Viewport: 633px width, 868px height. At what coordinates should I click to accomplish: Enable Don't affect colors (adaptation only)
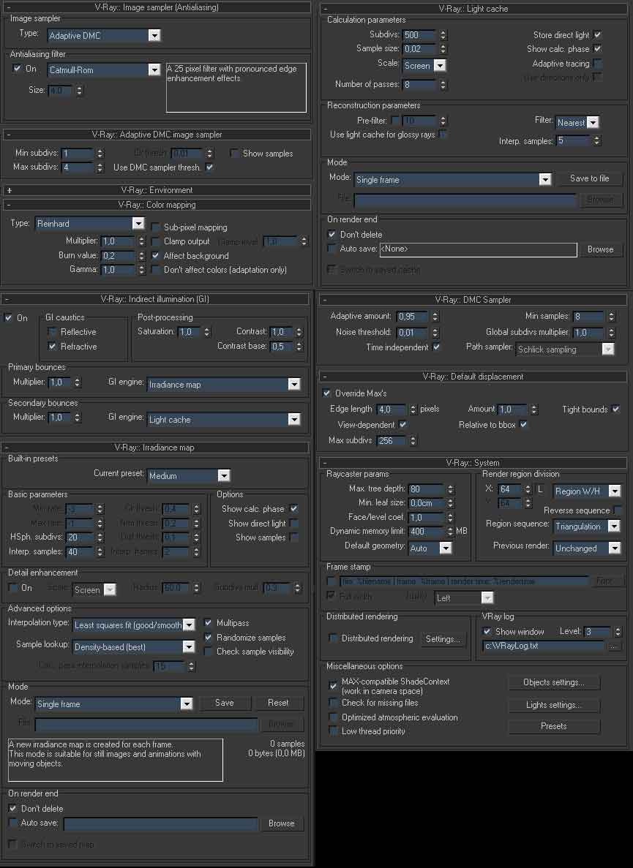[x=156, y=270]
